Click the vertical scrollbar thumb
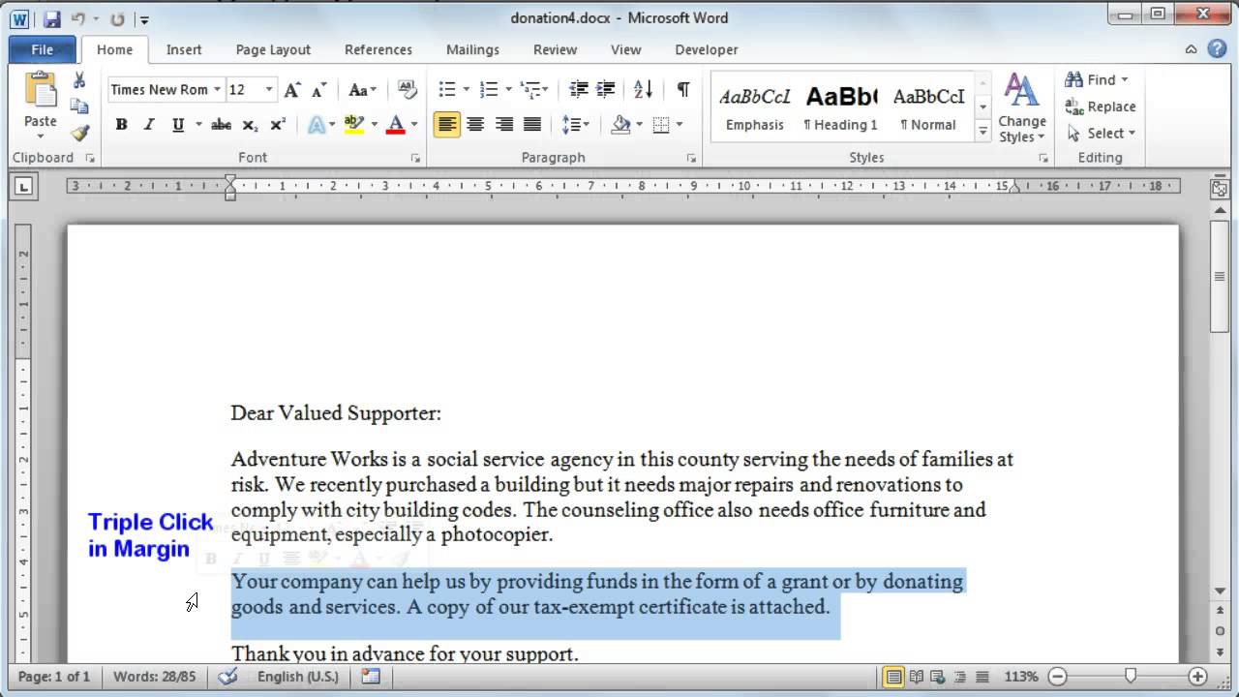The image size is (1239, 697). point(1220,277)
